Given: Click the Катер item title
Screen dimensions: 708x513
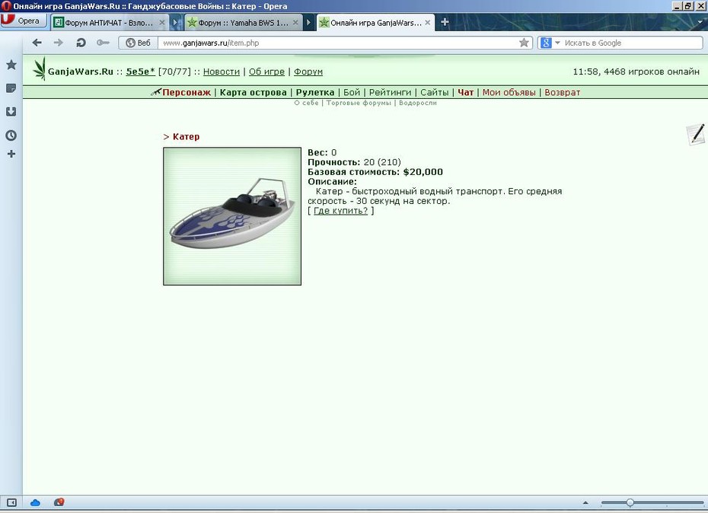Looking at the screenshot, I should (x=186, y=136).
